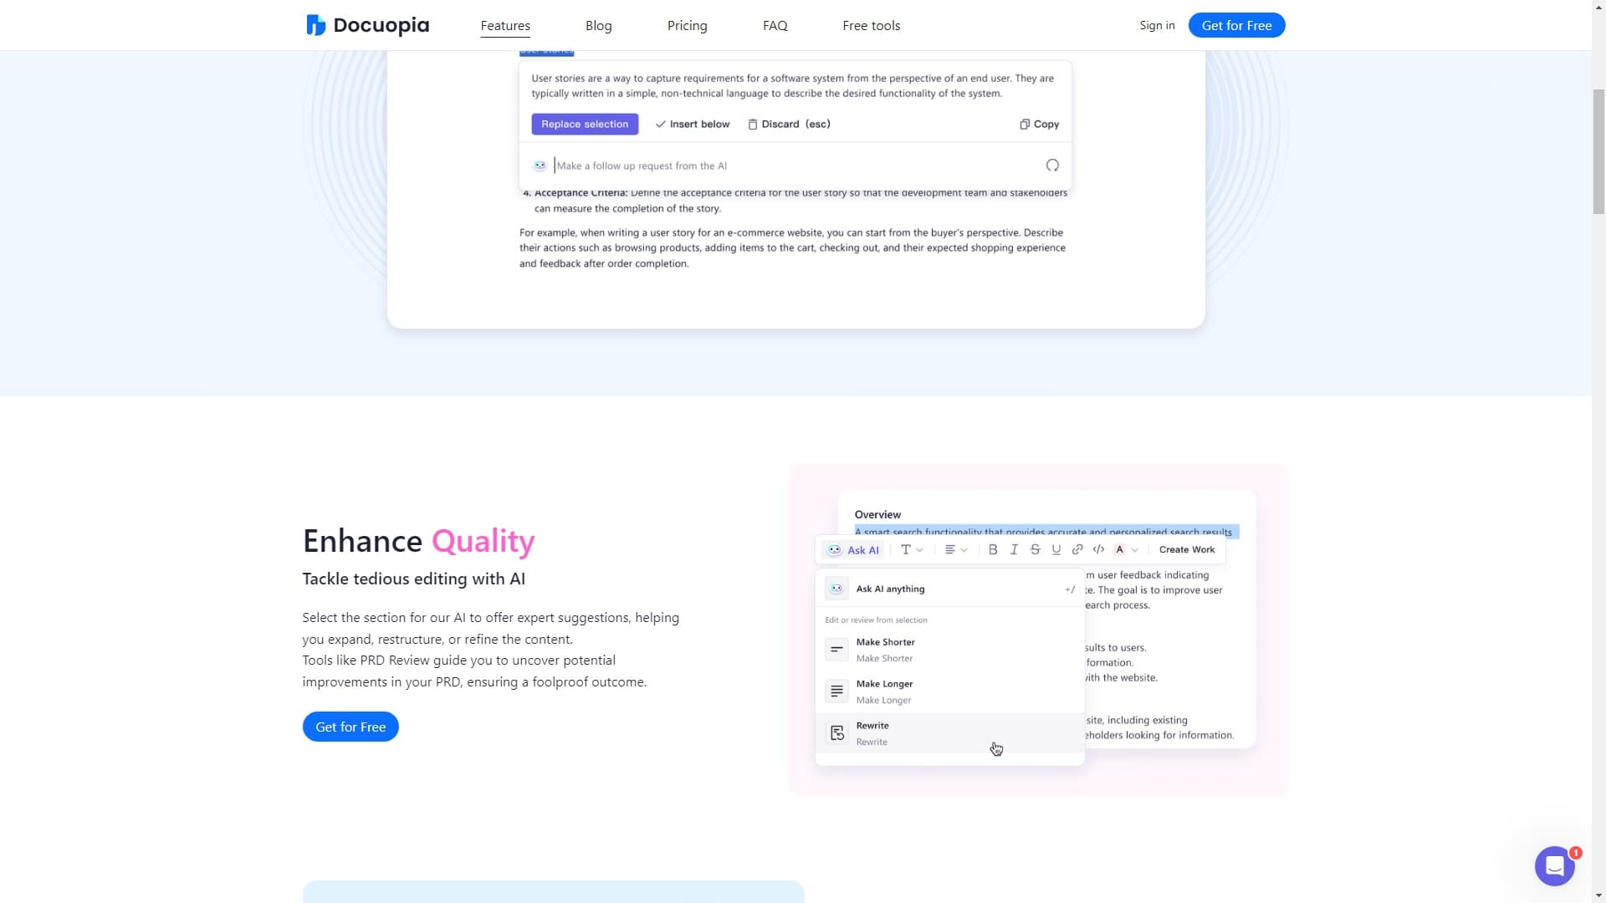Click the Ask AI anything robot icon
This screenshot has width=1606, height=903.
coord(836,589)
